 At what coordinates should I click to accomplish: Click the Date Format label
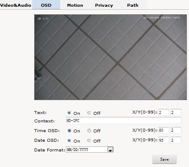tap(49, 150)
